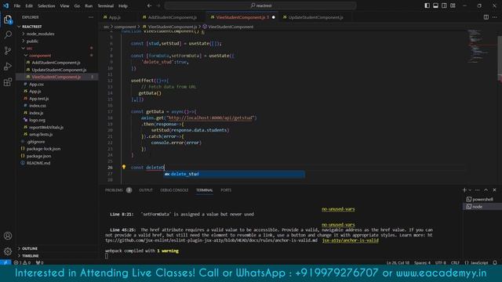Open the jsx-a11y/anchor-is-valid link in terminal
Viewport: 502px width, 282px height.
pos(351,240)
